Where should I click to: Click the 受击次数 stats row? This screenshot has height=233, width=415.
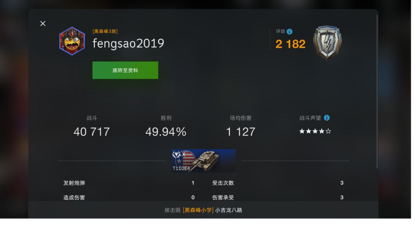pos(278,183)
